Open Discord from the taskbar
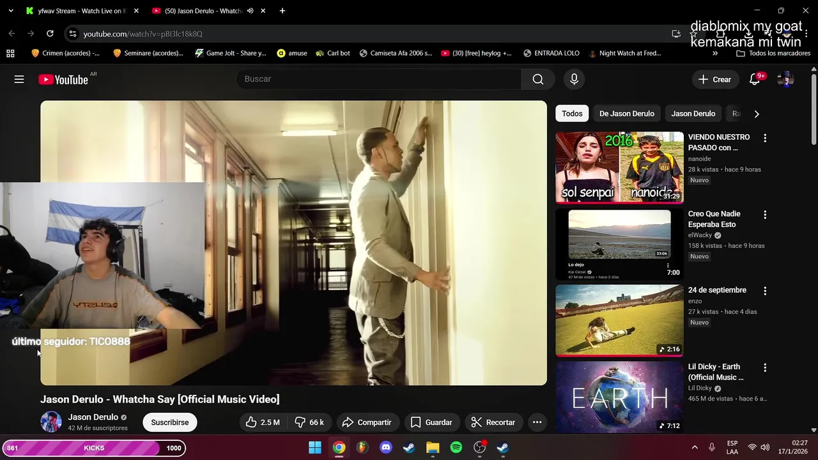This screenshot has width=818, height=460. [385, 448]
